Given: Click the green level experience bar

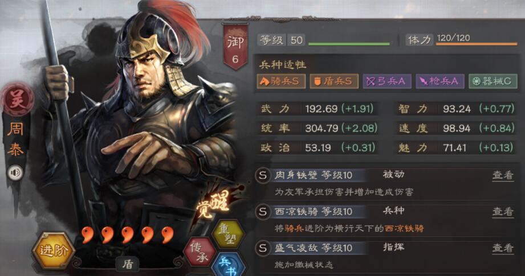Looking at the screenshot, I should pyautogui.click(x=349, y=44).
